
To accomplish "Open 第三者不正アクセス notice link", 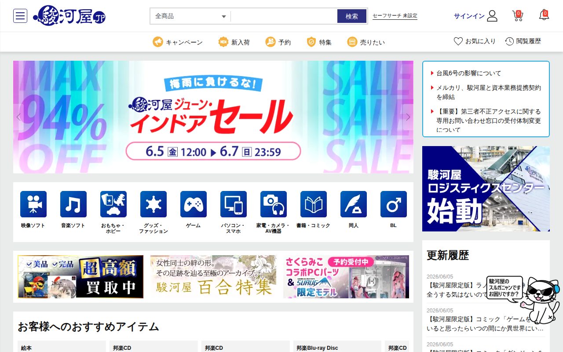I will pos(489,121).
